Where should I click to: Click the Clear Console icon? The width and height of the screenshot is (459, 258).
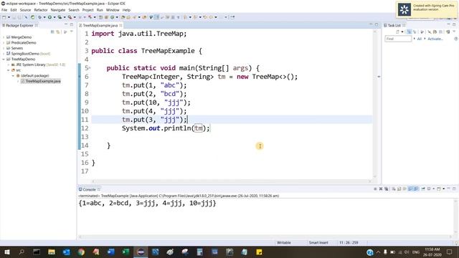(x=394, y=189)
